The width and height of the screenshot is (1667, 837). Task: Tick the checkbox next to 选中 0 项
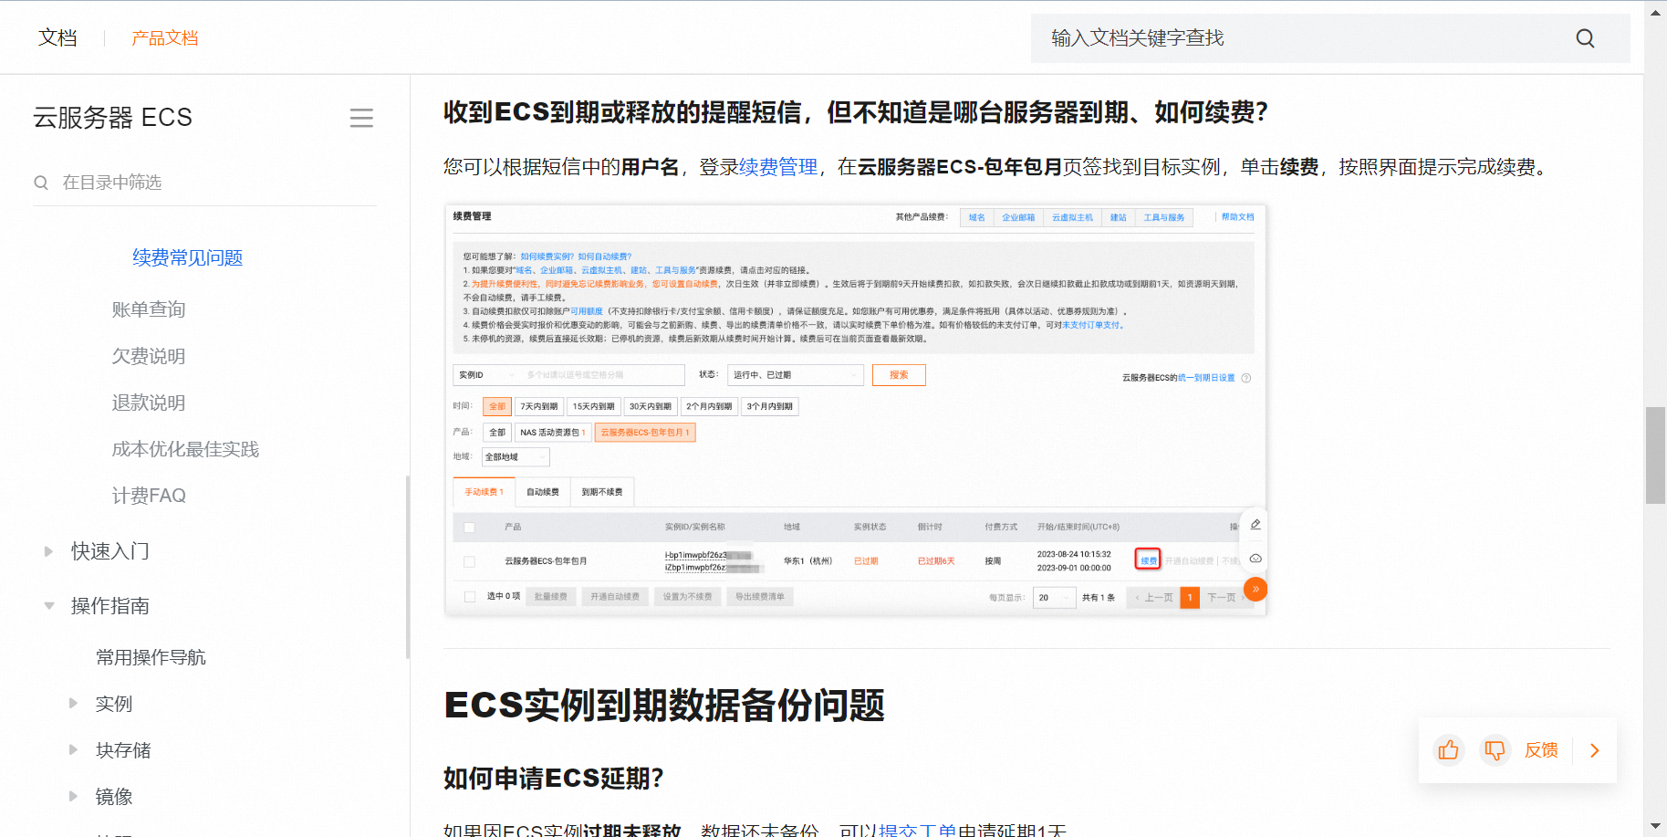[x=470, y=597]
